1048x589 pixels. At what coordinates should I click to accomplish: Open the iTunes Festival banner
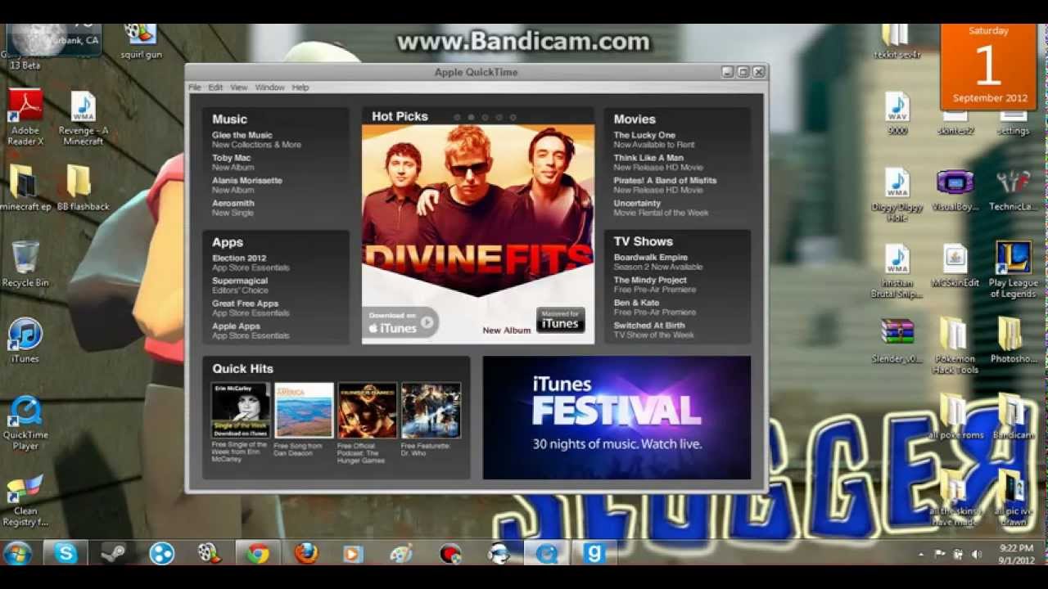click(x=617, y=417)
